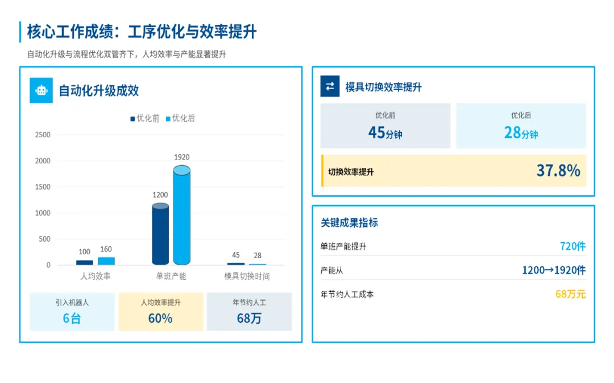Click the 1200→1920件 value
This screenshot has height=383, width=614.
[x=554, y=270]
